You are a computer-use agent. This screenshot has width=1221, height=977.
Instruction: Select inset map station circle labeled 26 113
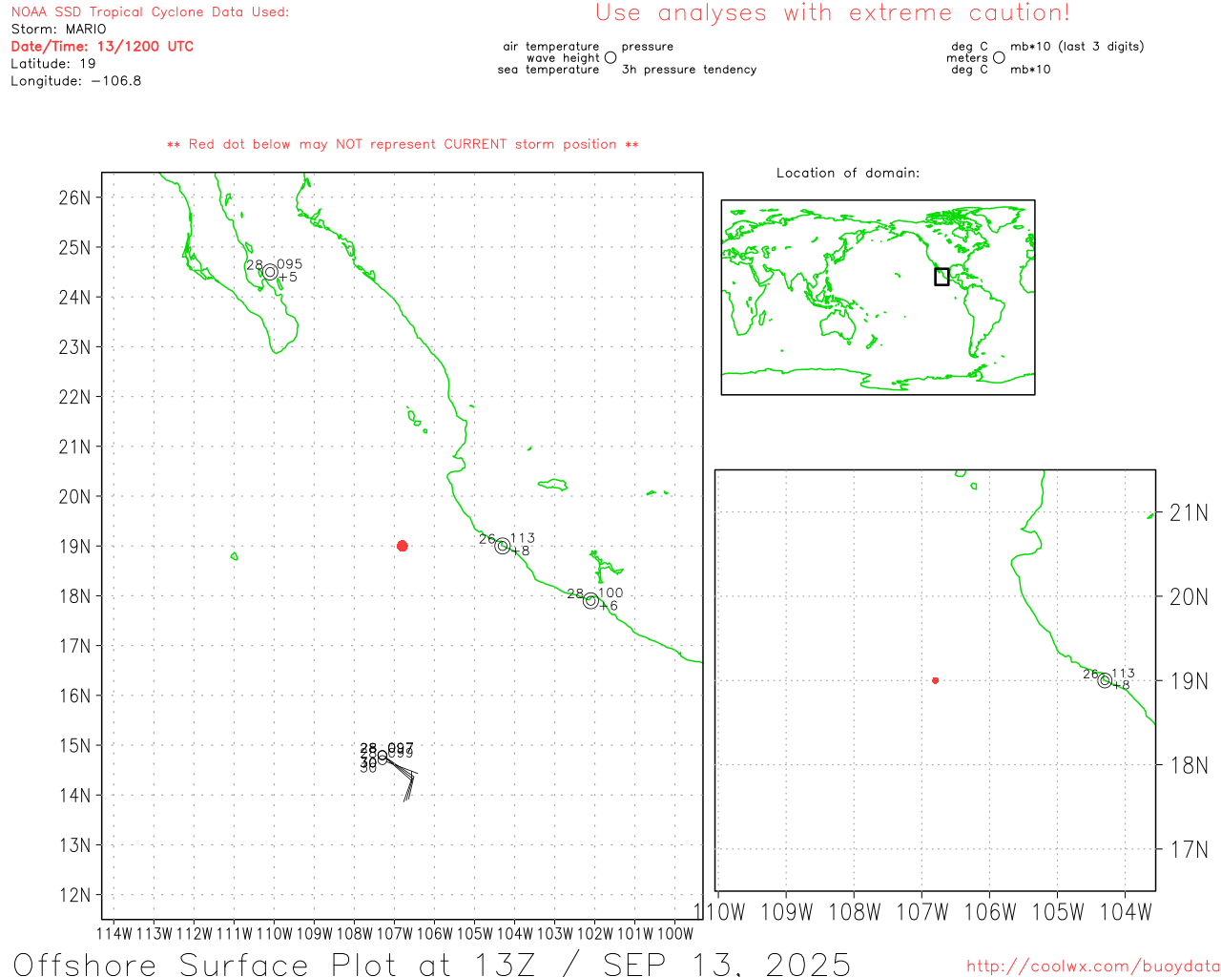point(1105,680)
